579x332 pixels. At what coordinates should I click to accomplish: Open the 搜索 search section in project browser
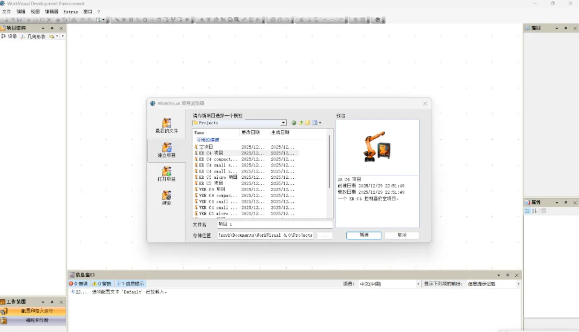pos(167,198)
